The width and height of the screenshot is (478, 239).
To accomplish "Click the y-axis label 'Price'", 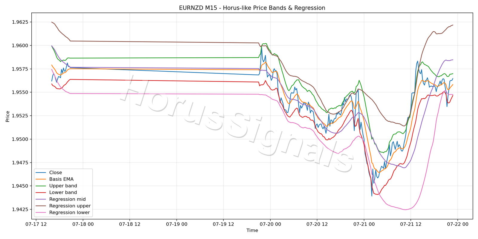I will 8,116.
